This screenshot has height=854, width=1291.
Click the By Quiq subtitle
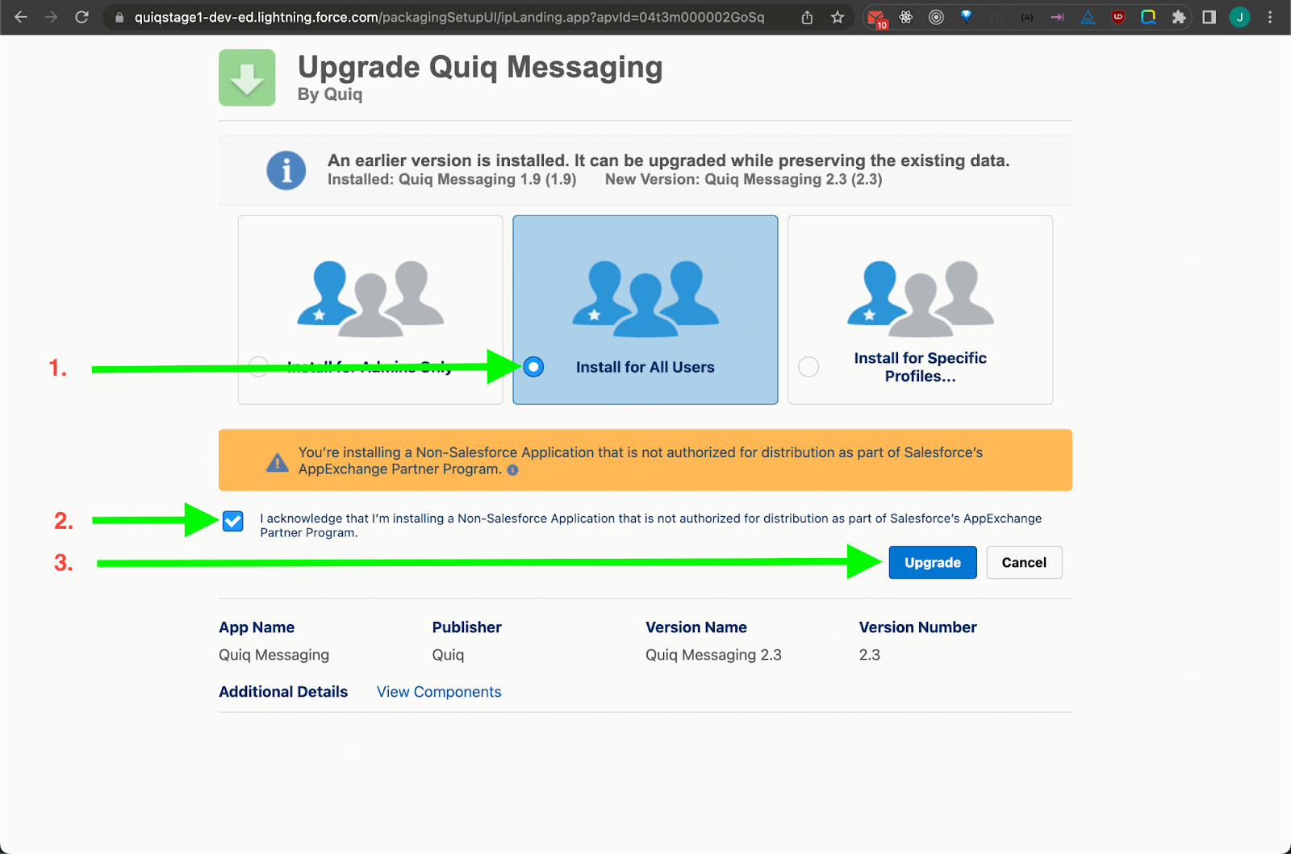point(330,94)
